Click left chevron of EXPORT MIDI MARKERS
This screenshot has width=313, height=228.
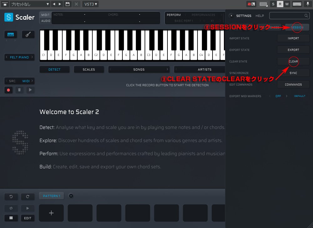[270, 96]
